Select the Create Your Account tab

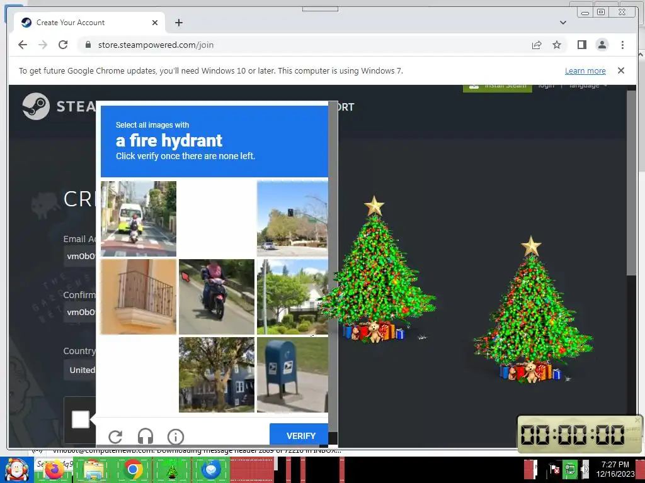pyautogui.click(x=89, y=23)
